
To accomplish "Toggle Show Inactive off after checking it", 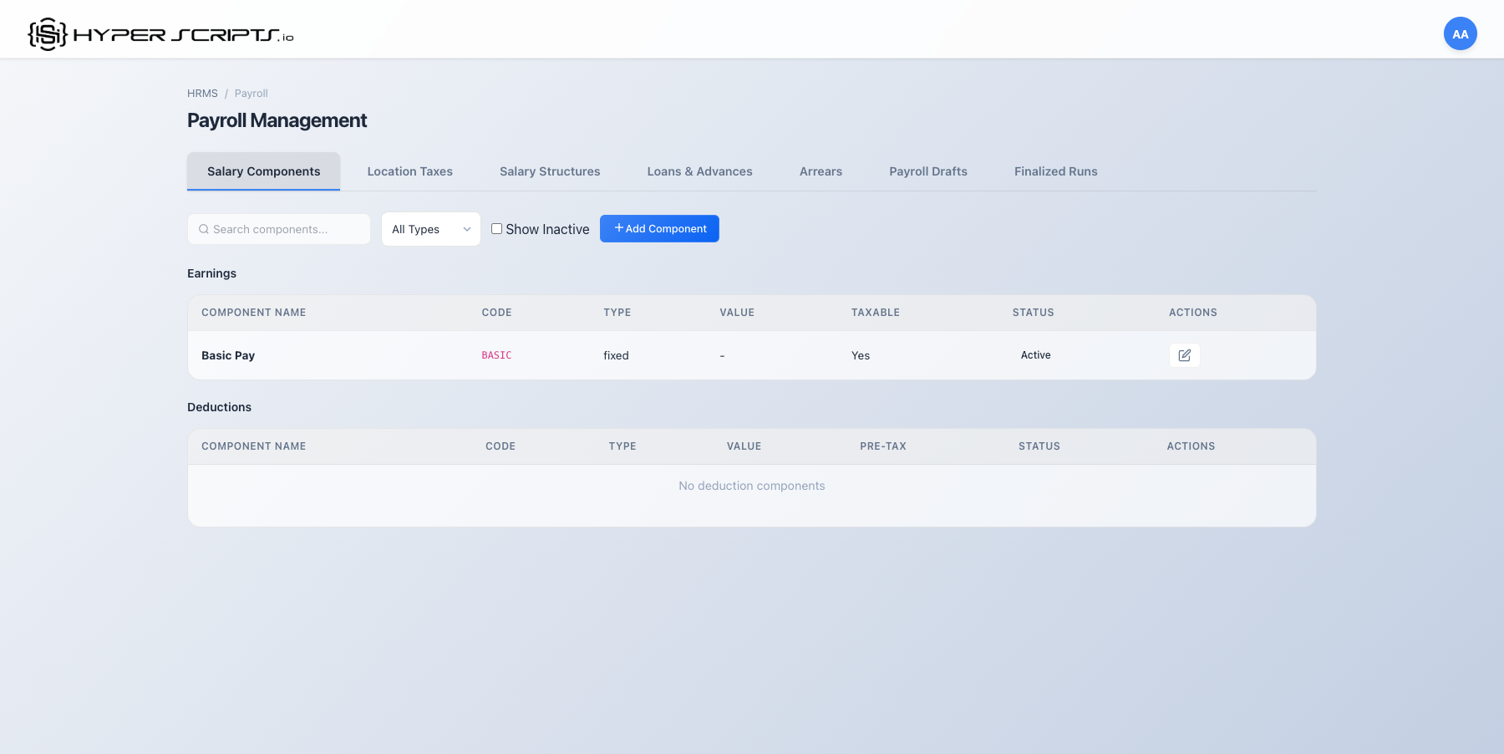I will pos(496,228).
